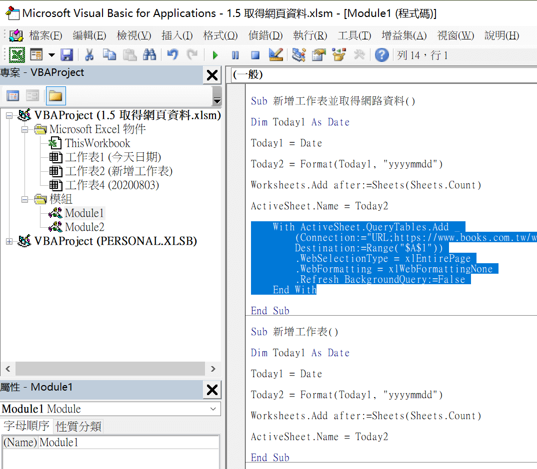The height and width of the screenshot is (469, 537).
Task: Click VBA control menu icon left of 檔案
Action: coord(16,35)
